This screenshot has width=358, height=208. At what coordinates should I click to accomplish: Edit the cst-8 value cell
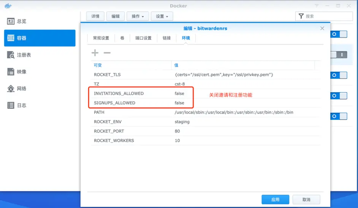(180, 84)
